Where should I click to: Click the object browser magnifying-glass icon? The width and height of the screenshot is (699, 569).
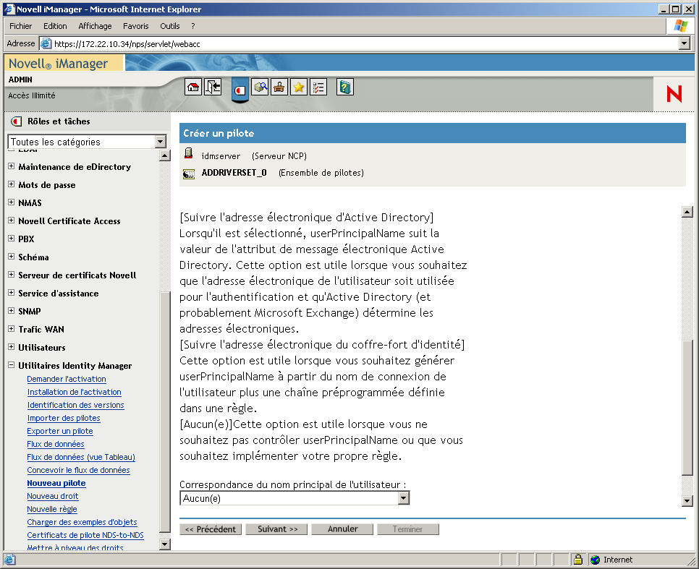click(x=260, y=87)
